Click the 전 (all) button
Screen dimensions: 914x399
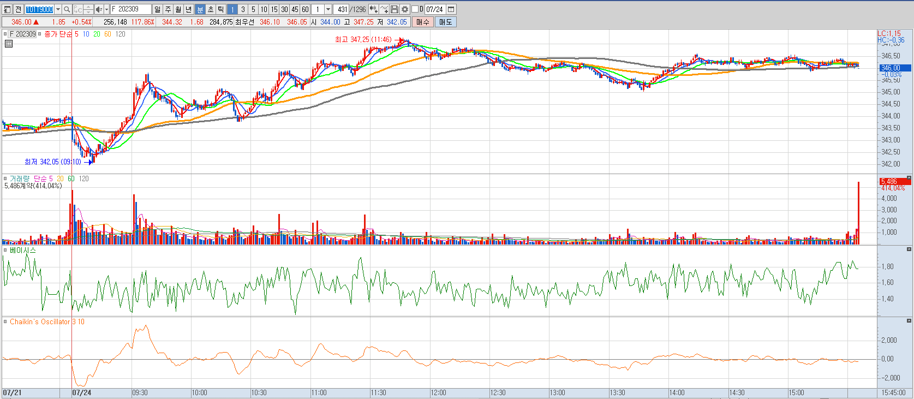click(18, 9)
